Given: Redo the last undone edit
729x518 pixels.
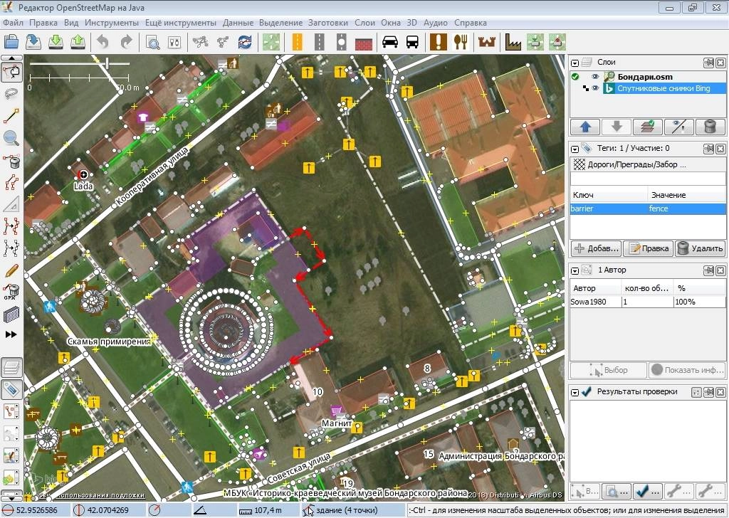Looking at the screenshot, I should coord(126,42).
